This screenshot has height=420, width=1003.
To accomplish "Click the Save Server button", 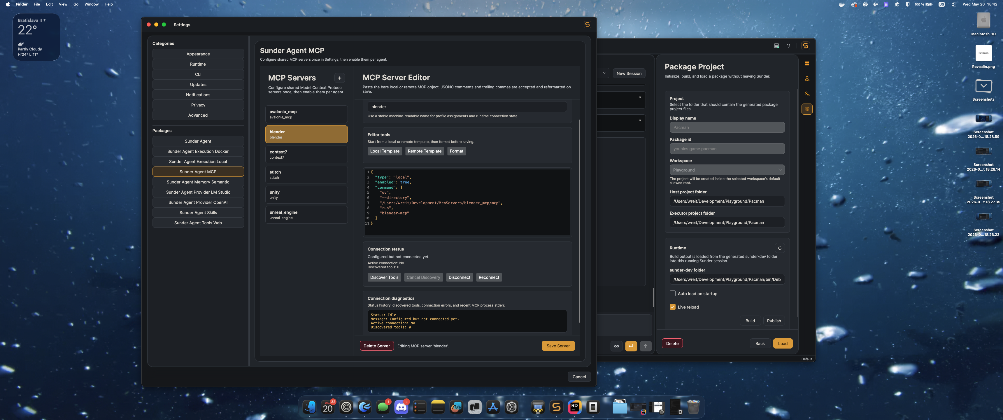I will coord(558,346).
